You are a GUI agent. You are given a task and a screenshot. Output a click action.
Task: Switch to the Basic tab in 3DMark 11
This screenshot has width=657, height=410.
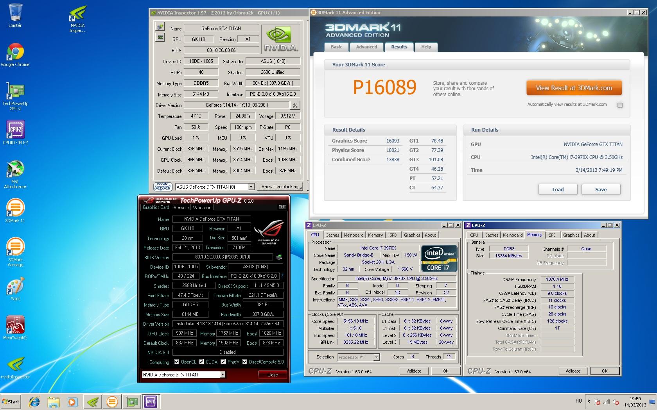pyautogui.click(x=336, y=47)
